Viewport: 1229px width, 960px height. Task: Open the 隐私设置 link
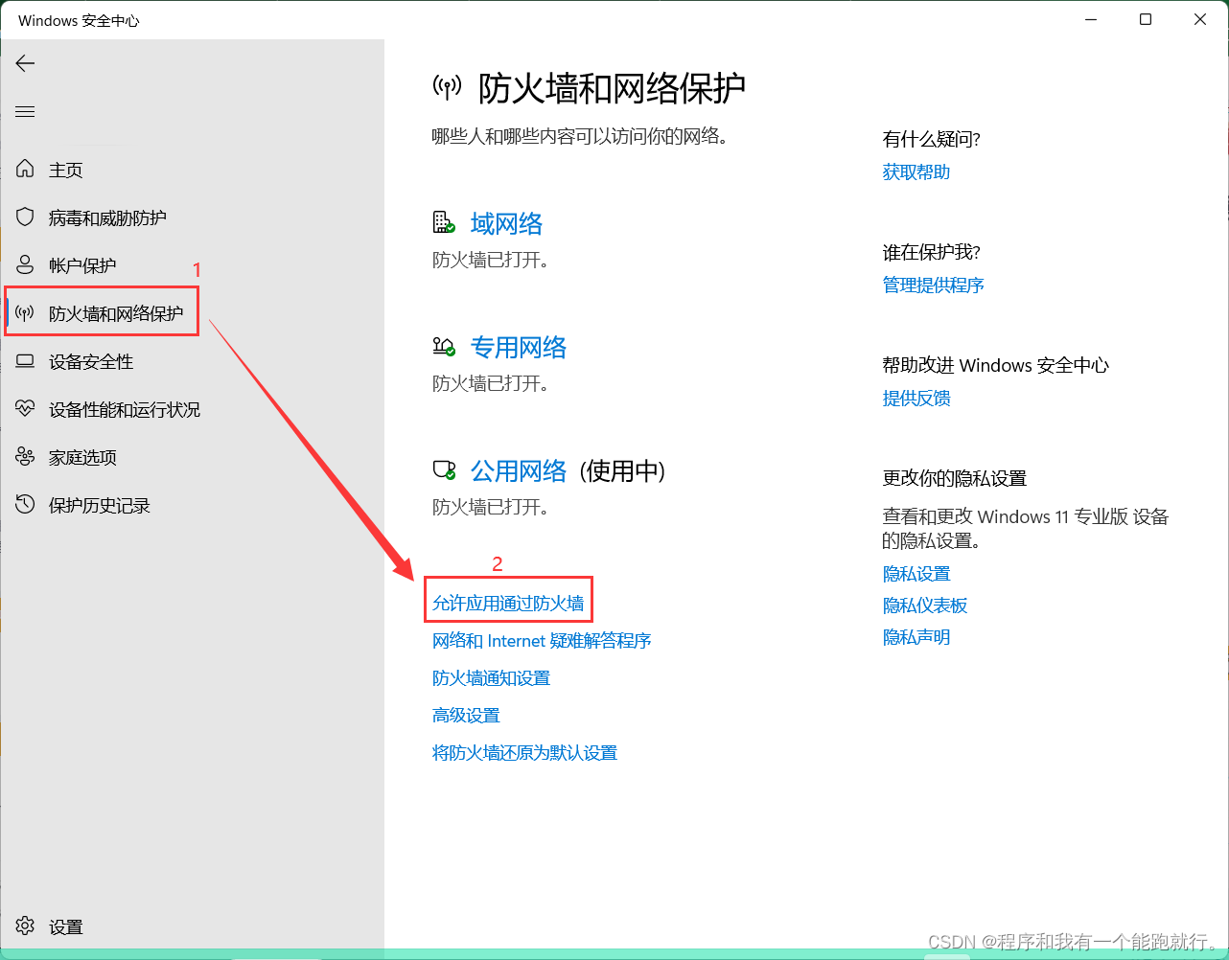[x=916, y=573]
